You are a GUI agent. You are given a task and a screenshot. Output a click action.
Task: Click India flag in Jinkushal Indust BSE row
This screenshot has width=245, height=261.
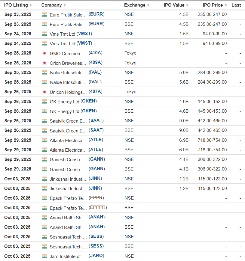(44, 188)
